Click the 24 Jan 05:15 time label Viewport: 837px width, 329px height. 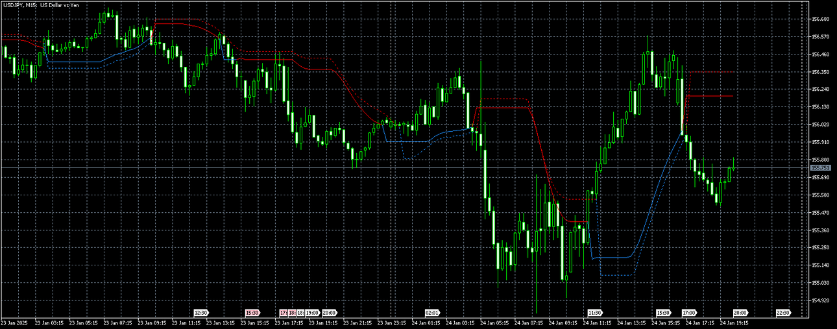pyautogui.click(x=495, y=322)
